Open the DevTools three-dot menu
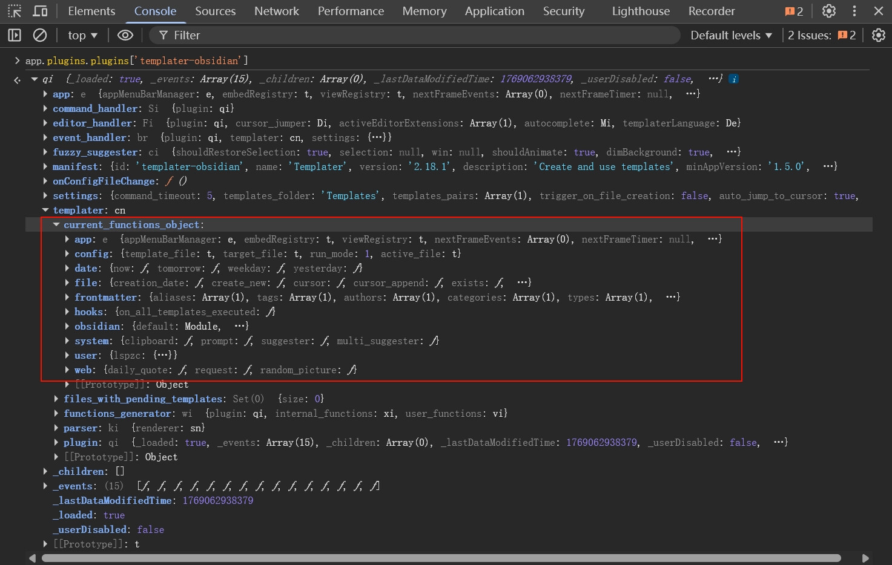892x565 pixels. (x=854, y=11)
